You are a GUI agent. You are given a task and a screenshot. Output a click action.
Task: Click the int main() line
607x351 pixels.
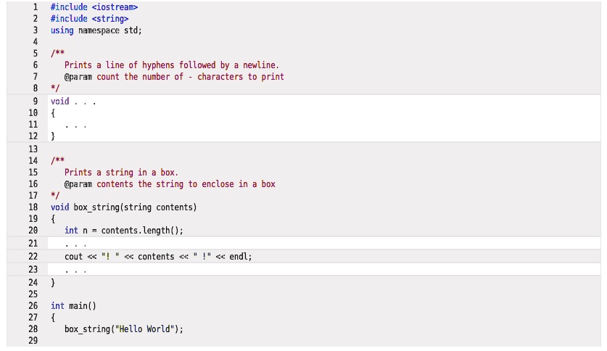(x=73, y=306)
